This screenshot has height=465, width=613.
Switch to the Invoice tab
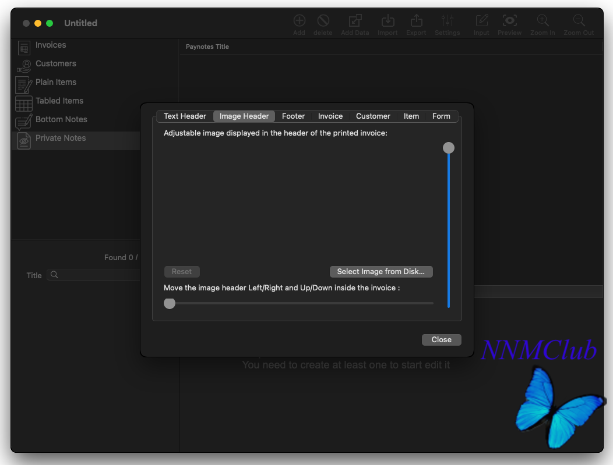[330, 116]
